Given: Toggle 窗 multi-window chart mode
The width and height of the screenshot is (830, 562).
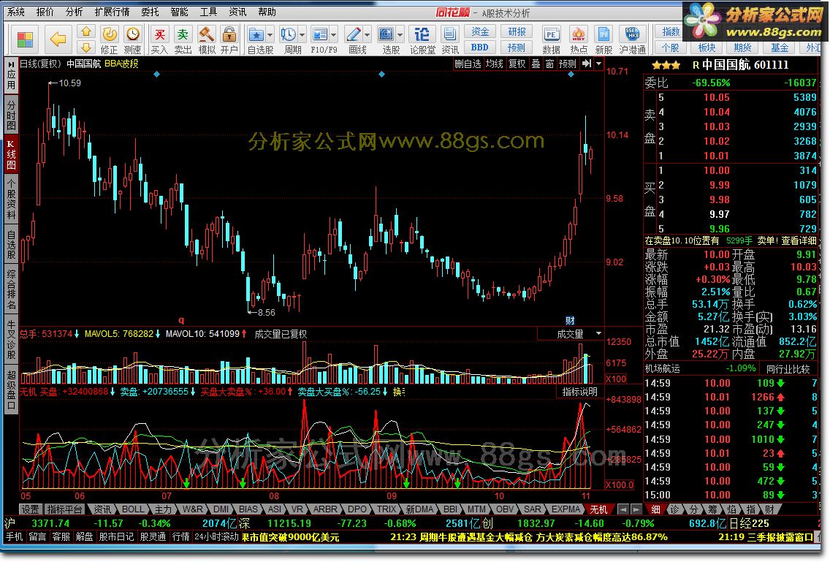Looking at the screenshot, I should [x=549, y=64].
